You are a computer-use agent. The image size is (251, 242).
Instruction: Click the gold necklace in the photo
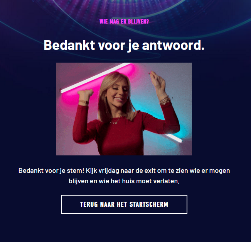click(x=116, y=121)
